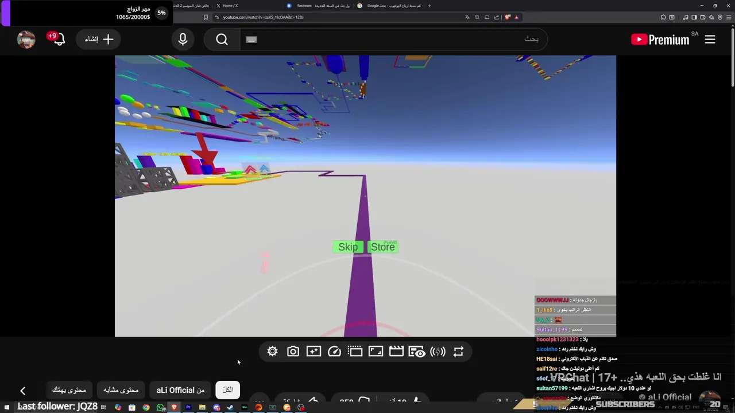Go to YouTube Premium home logo

(x=660, y=40)
